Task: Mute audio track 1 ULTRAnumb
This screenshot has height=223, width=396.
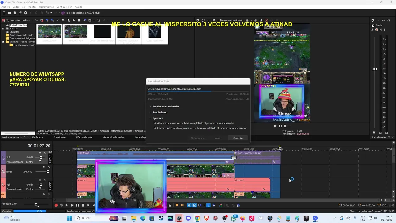Action: (x=40, y=153)
